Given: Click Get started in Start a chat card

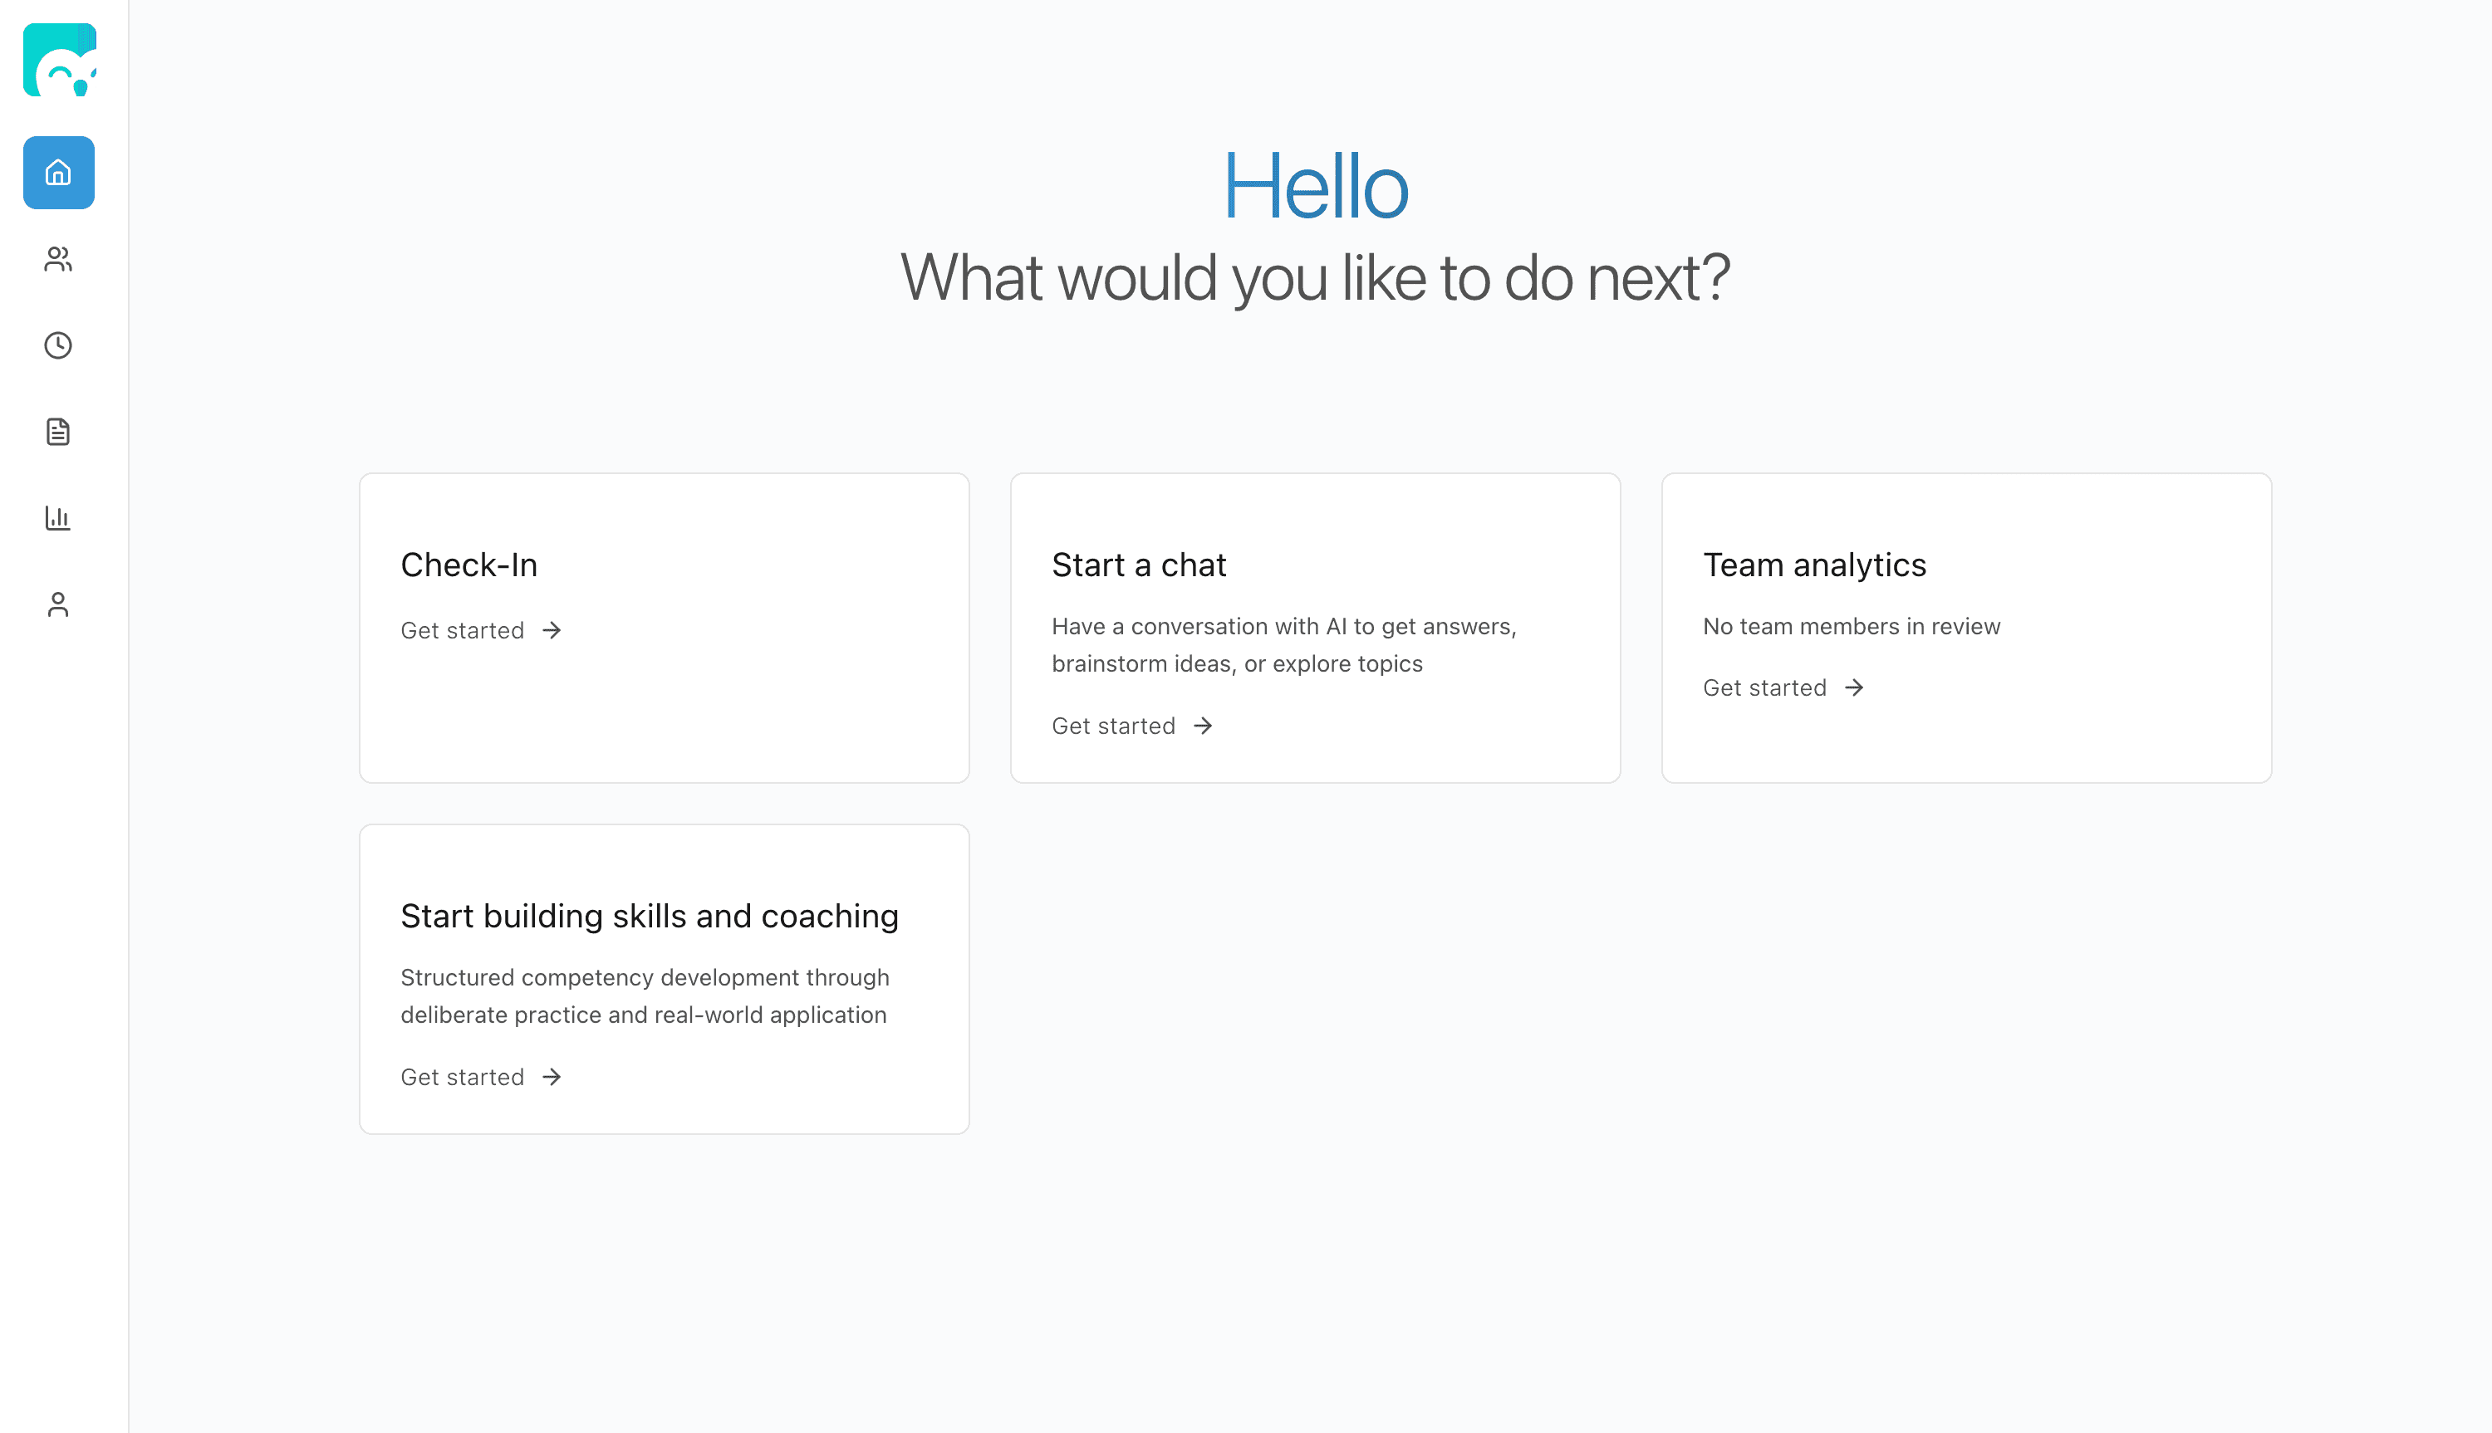Looking at the screenshot, I should click(x=1114, y=726).
